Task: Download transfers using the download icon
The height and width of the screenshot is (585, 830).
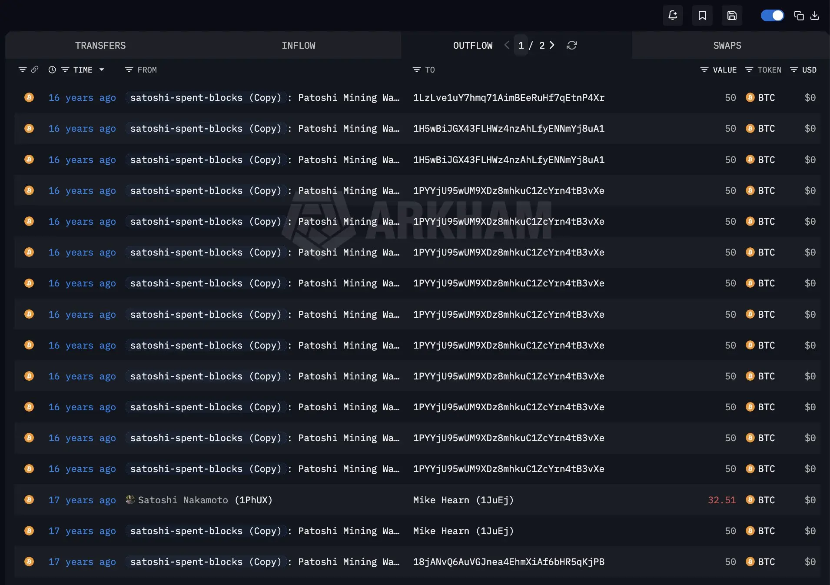Action: (815, 16)
